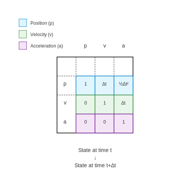The image size is (190, 190).
Task: Click the Δt cell in position row
Action: coord(104,85)
